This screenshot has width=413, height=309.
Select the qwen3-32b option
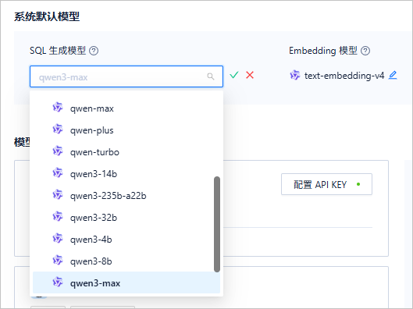point(126,218)
